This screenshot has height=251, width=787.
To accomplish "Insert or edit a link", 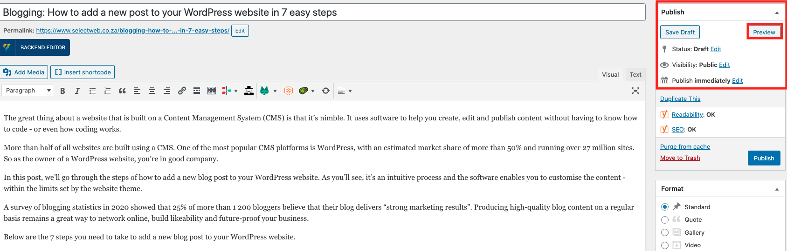I will click(182, 91).
